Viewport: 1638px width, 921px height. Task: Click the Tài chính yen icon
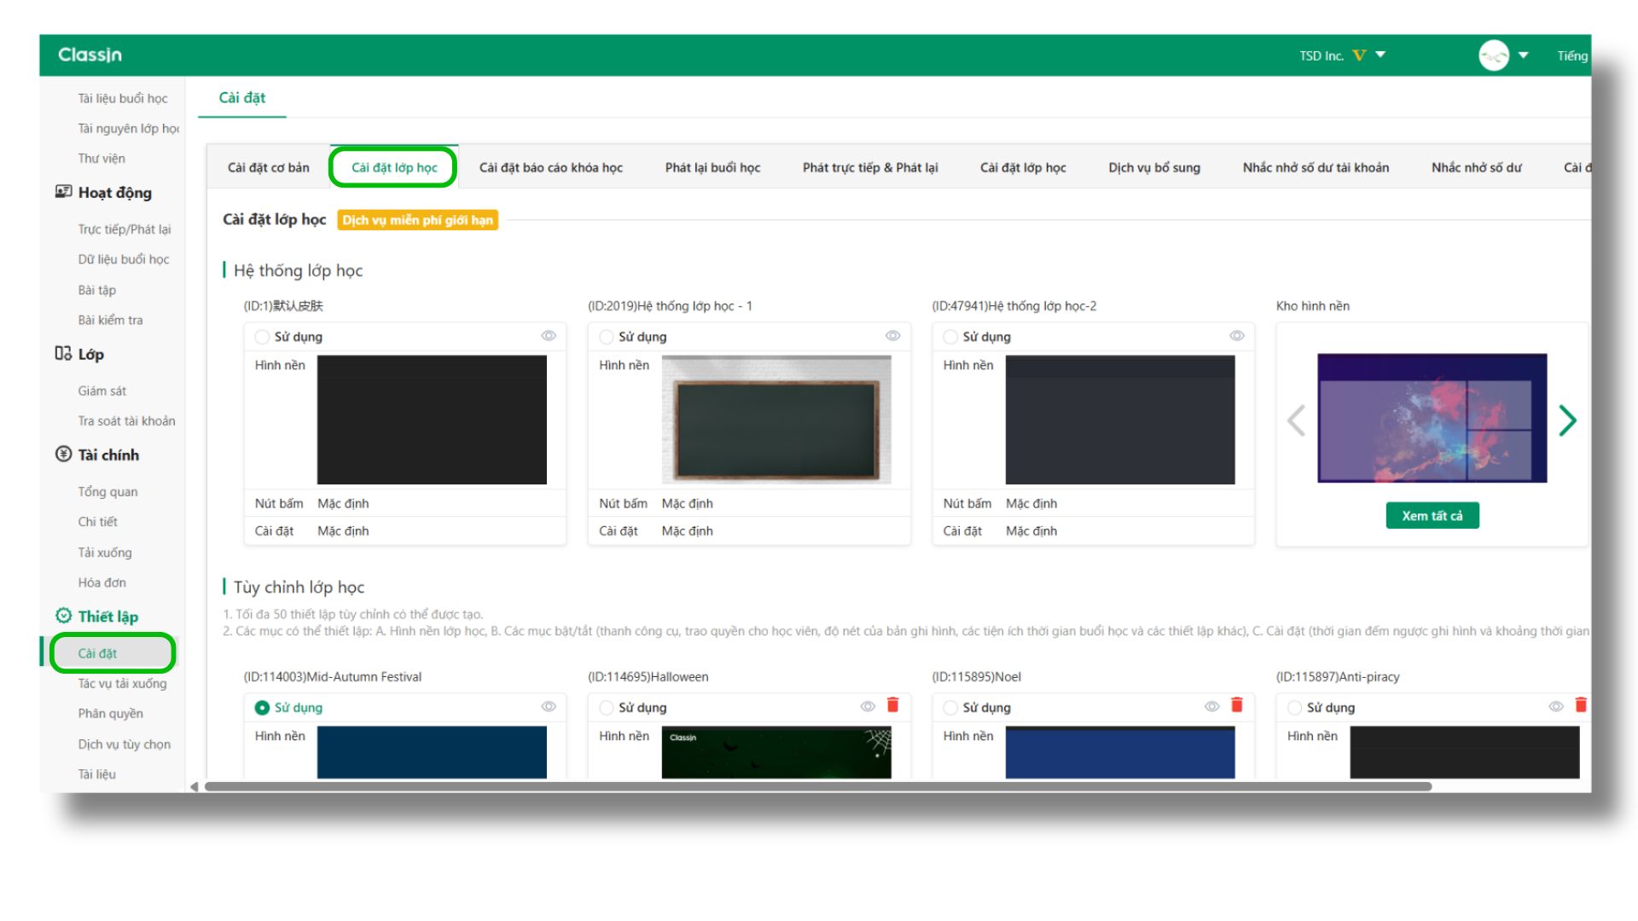pyautogui.click(x=63, y=455)
